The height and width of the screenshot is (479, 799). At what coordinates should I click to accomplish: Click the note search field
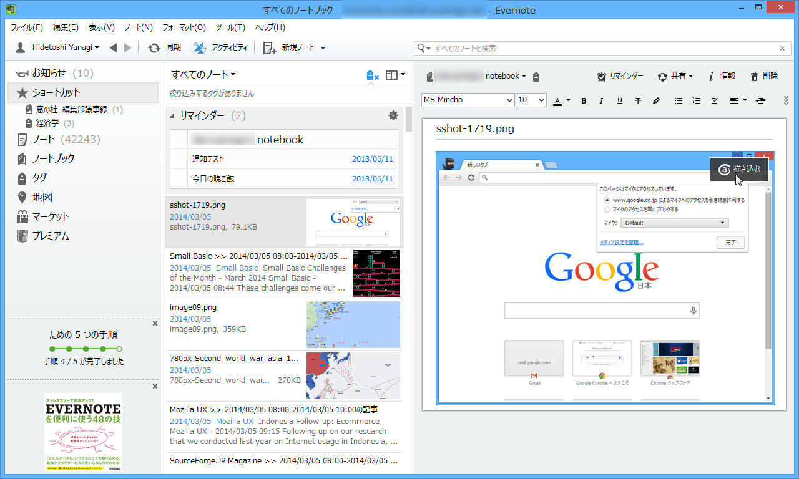point(602,48)
